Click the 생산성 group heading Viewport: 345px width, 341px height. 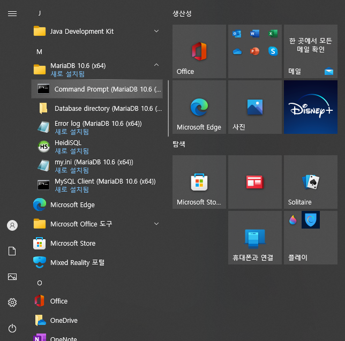tap(182, 13)
